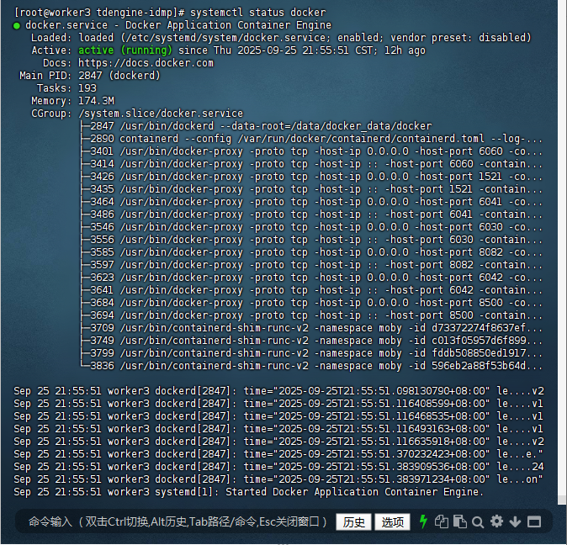Click docker-proxy line with PID 3641
Screen dimensions: 567x545
(316, 290)
